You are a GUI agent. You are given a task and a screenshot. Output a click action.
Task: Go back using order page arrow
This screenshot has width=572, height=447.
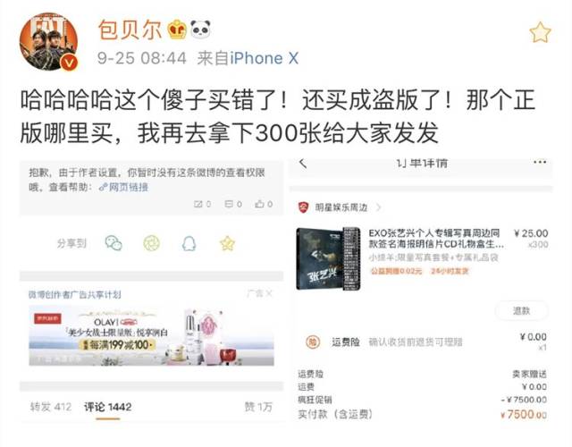(303, 163)
